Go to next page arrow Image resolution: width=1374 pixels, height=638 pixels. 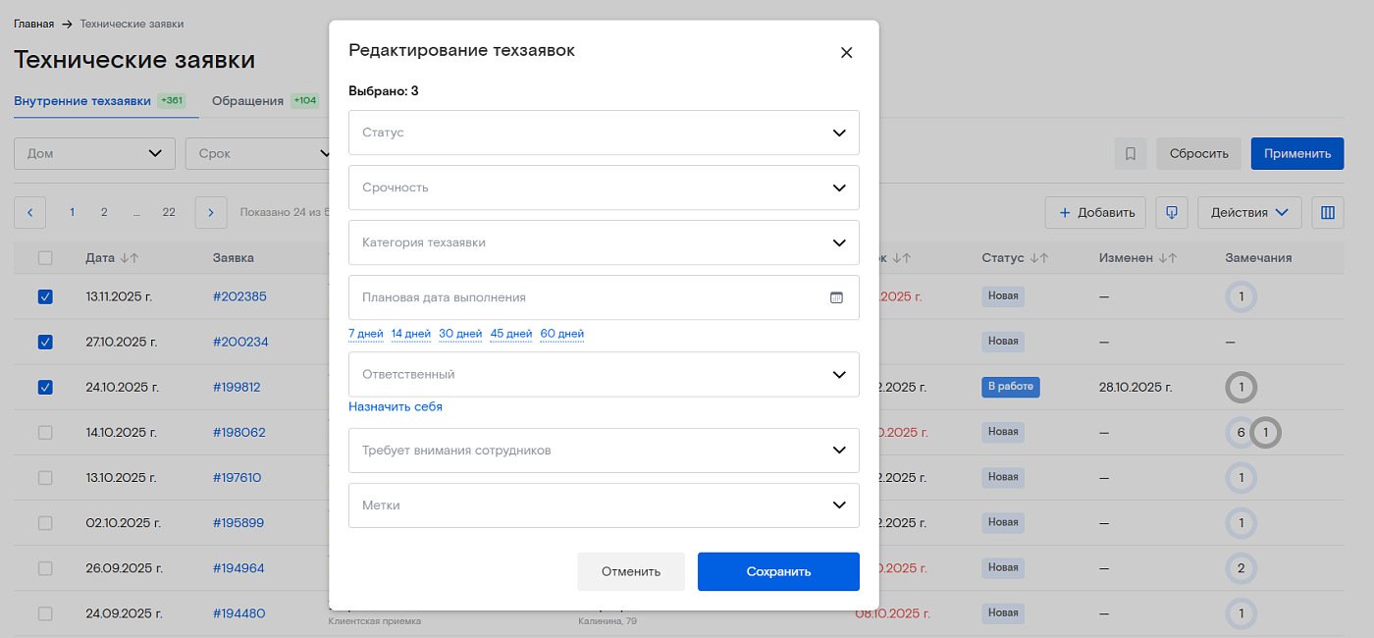click(x=211, y=212)
